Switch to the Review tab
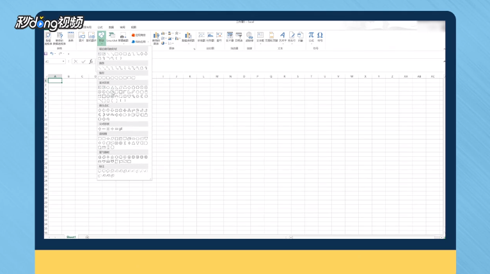Viewport: 490px width, 274px height. 123,28
